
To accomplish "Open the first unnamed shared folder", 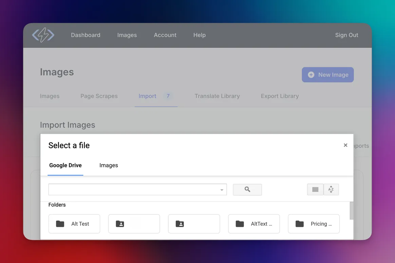I will tap(134, 224).
